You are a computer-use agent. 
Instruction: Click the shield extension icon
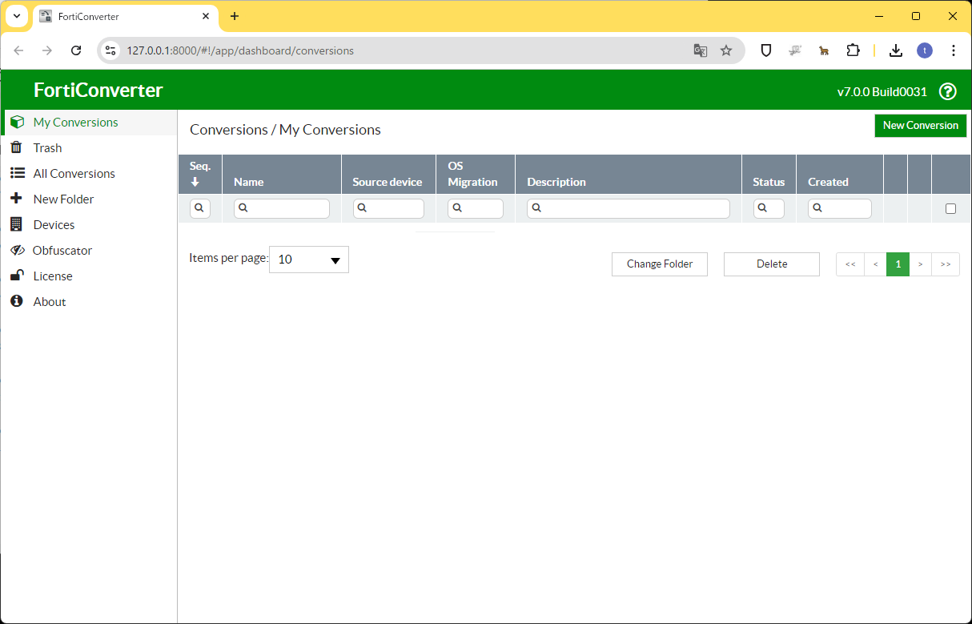coord(766,50)
